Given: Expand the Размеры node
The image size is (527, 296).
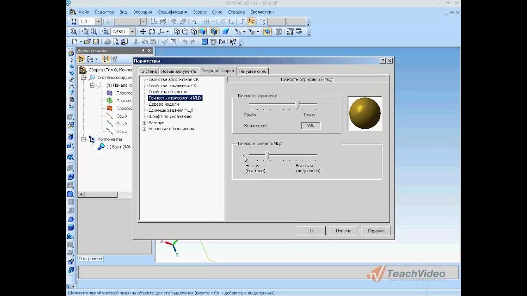Looking at the screenshot, I should pyautogui.click(x=145, y=123).
